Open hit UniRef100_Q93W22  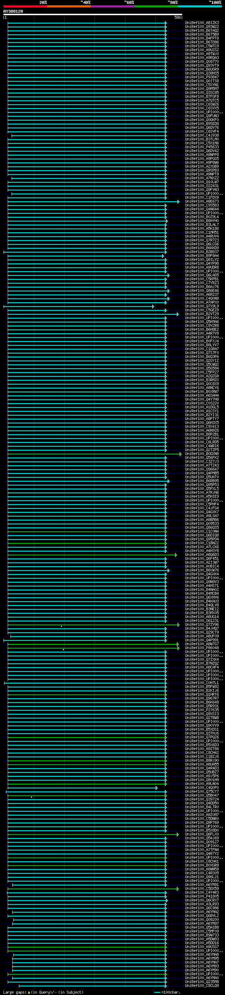click(x=202, y=27)
